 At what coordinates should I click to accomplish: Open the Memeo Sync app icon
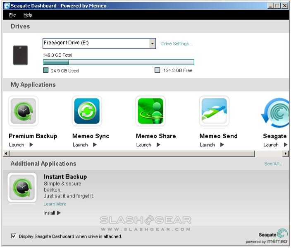pos(87,111)
